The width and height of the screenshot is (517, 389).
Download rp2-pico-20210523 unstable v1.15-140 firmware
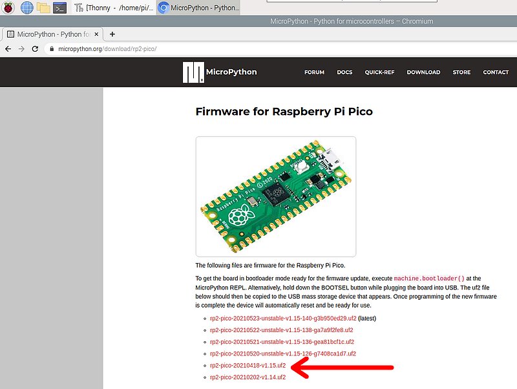tap(283, 319)
